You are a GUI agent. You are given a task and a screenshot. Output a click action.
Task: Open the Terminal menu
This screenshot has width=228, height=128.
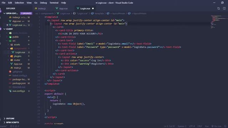tap(54, 3)
